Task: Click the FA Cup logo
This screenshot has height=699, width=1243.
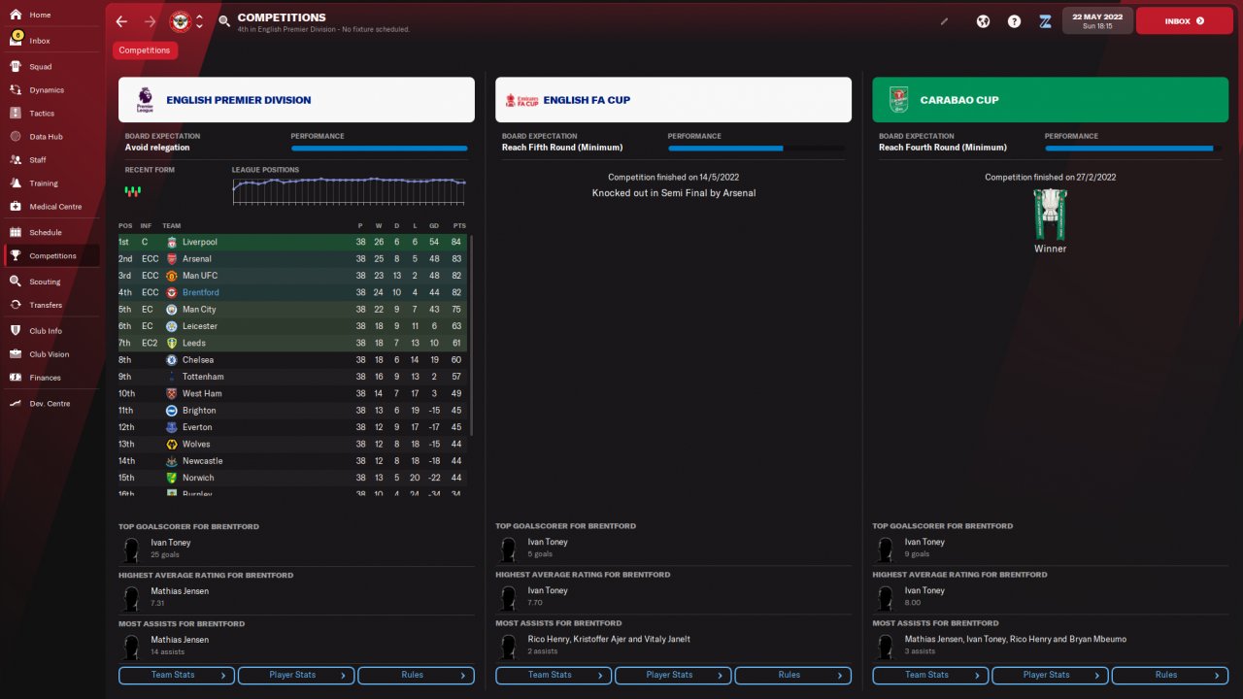Action: [521, 100]
